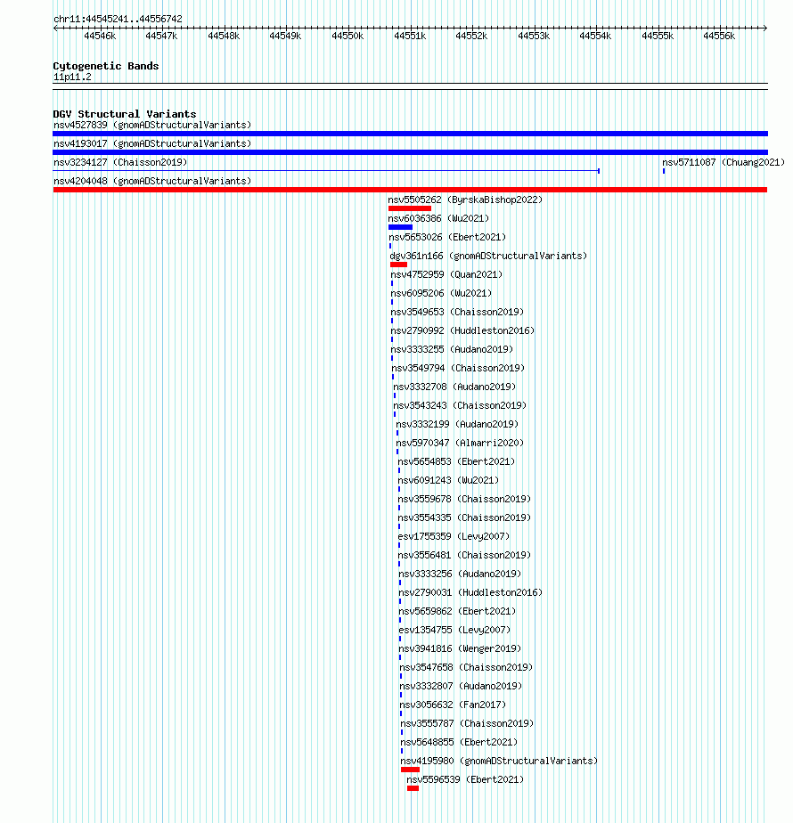Click nsv5659862 (Ebert2021) label

click(457, 612)
